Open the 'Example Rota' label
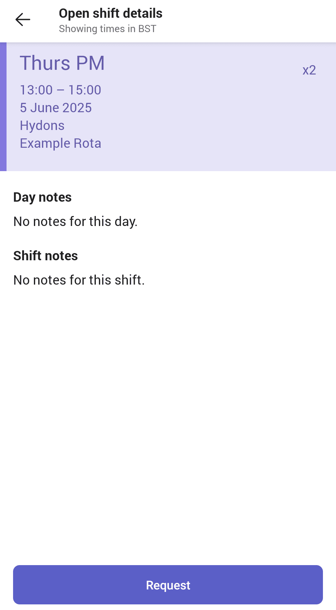 click(x=61, y=143)
